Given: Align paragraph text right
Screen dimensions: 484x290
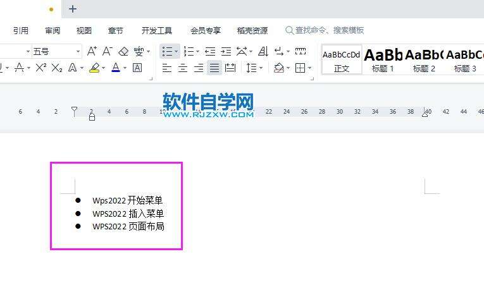Looking at the screenshot, I should click(199, 68).
